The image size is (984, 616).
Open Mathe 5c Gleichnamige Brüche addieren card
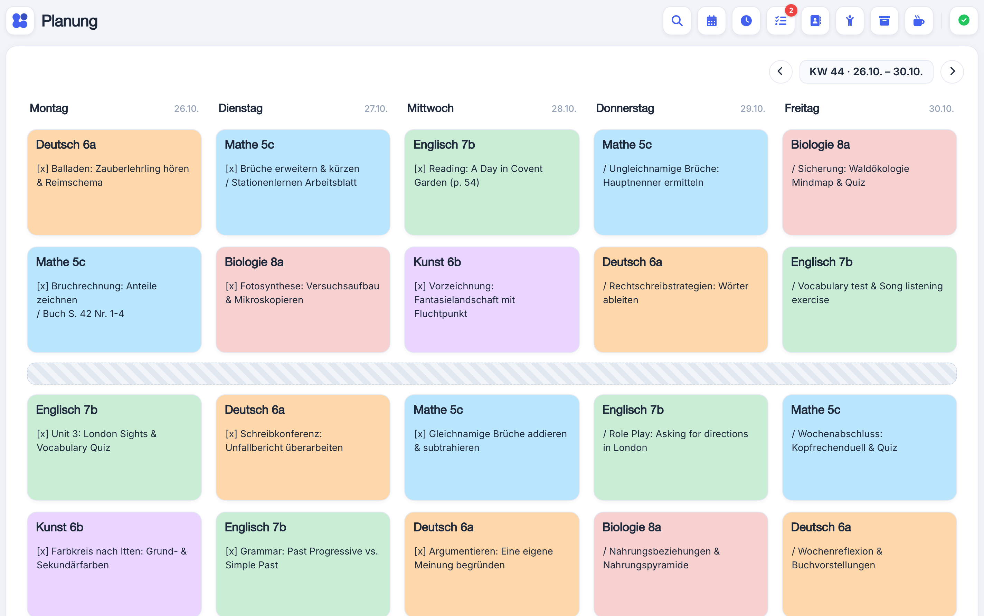click(492, 447)
